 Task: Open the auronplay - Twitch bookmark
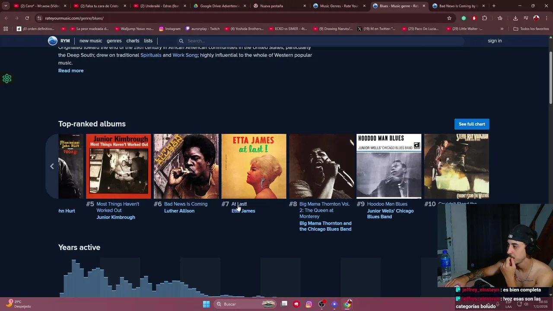click(203, 29)
